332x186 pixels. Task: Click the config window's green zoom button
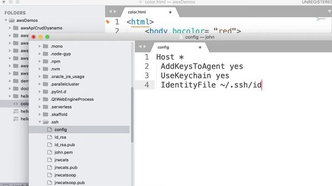pos(47,37)
